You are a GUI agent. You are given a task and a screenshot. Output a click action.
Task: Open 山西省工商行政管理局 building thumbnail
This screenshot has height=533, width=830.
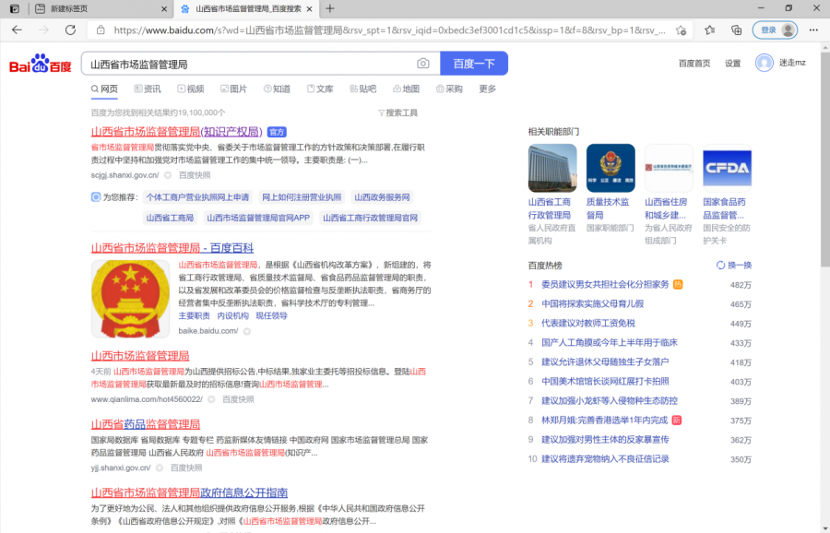[552, 168]
